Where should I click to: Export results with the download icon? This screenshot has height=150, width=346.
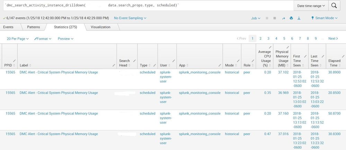299,18
